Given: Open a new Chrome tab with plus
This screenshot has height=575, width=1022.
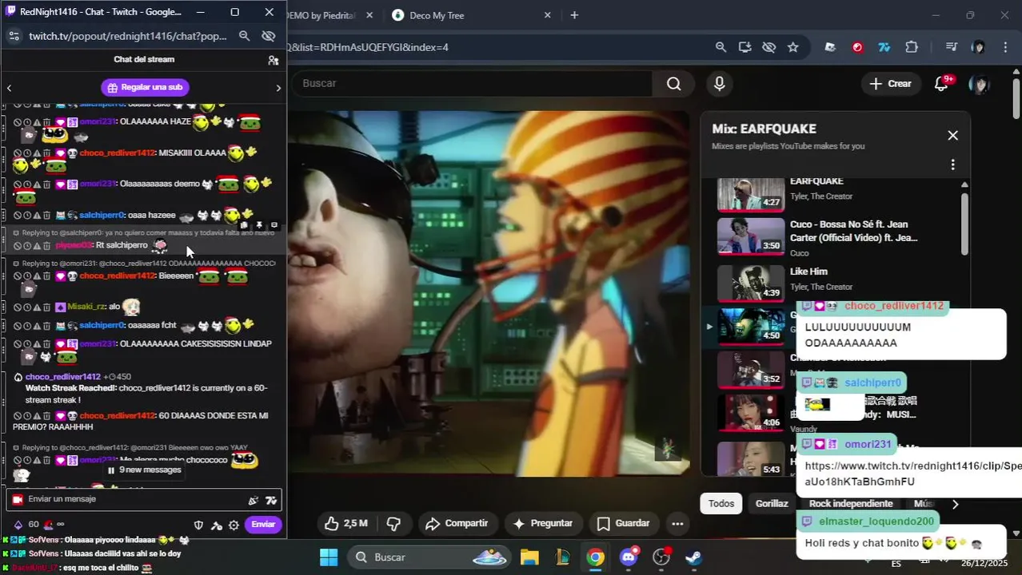Looking at the screenshot, I should [574, 15].
